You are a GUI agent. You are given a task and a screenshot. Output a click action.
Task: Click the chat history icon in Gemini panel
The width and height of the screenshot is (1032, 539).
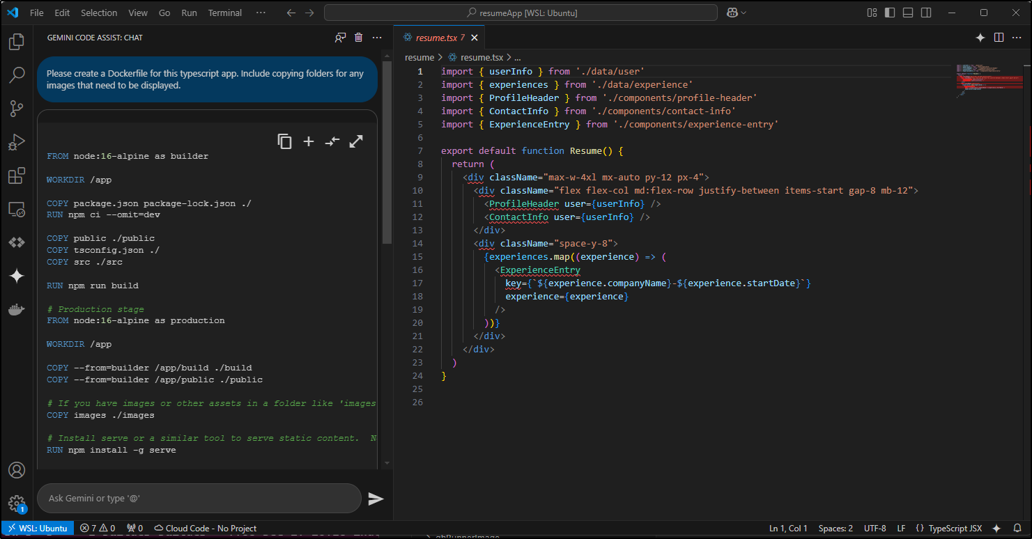point(340,38)
